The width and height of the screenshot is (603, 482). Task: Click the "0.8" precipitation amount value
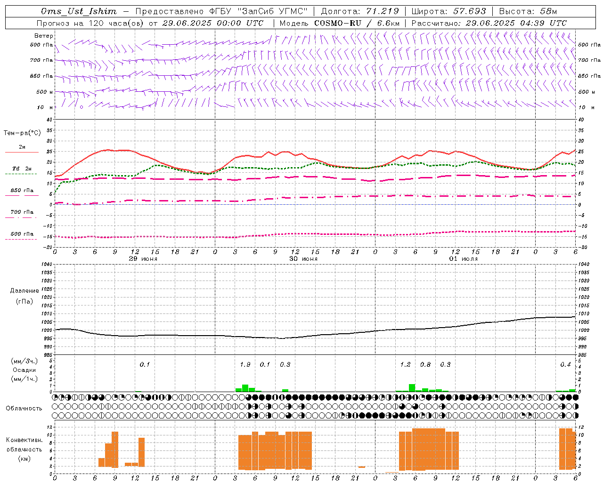point(425,364)
